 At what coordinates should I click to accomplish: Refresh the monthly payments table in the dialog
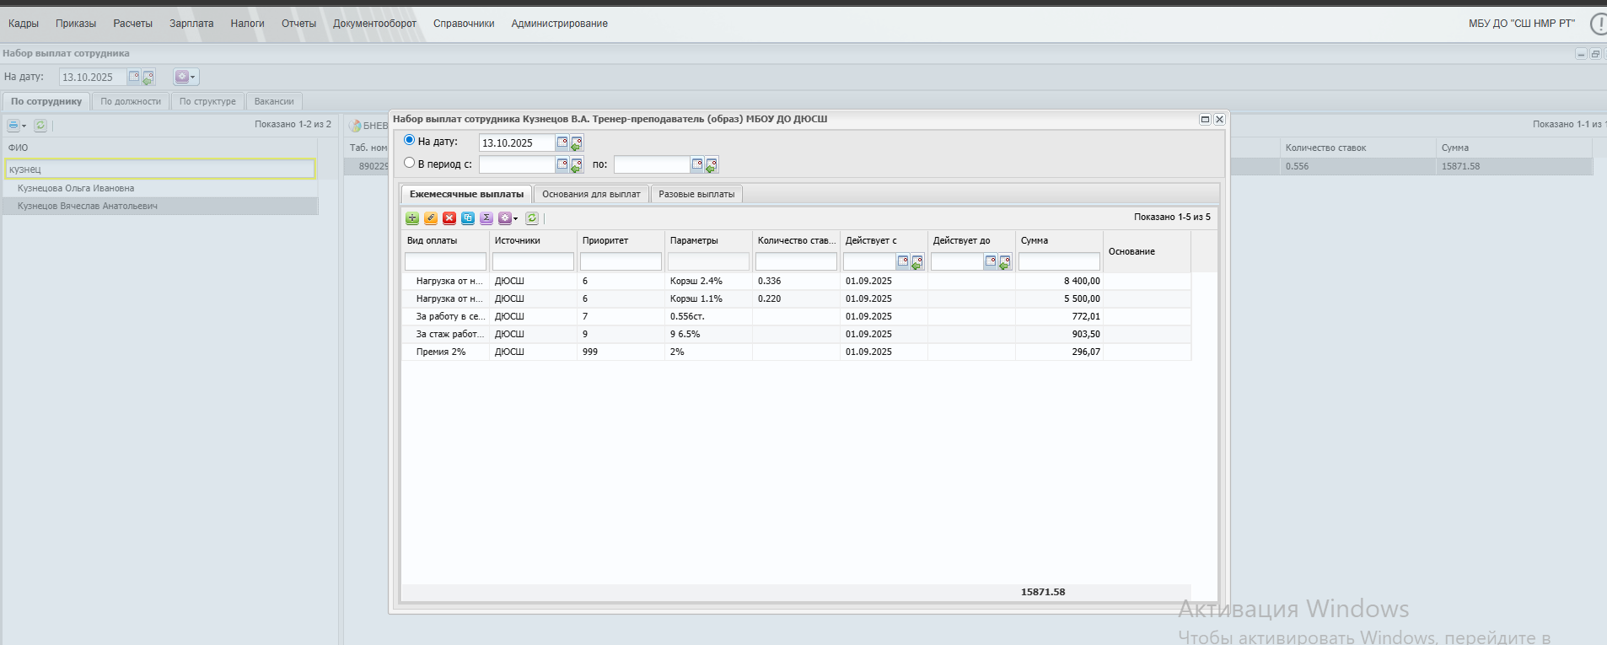pyautogui.click(x=532, y=218)
